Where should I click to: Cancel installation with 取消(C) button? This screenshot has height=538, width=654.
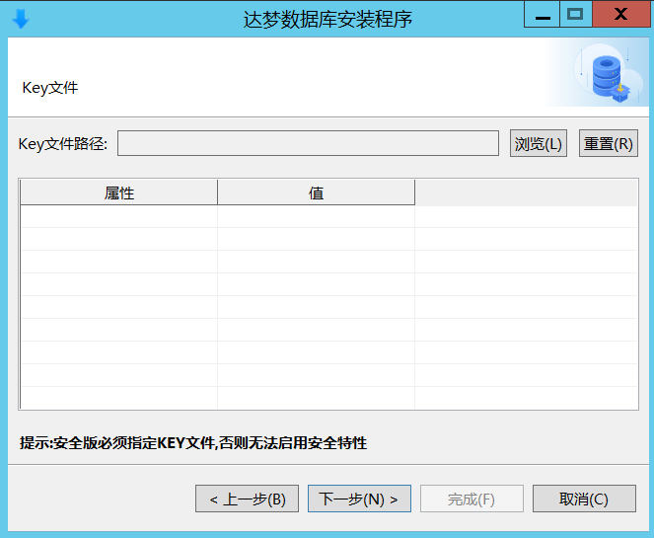[x=584, y=499]
